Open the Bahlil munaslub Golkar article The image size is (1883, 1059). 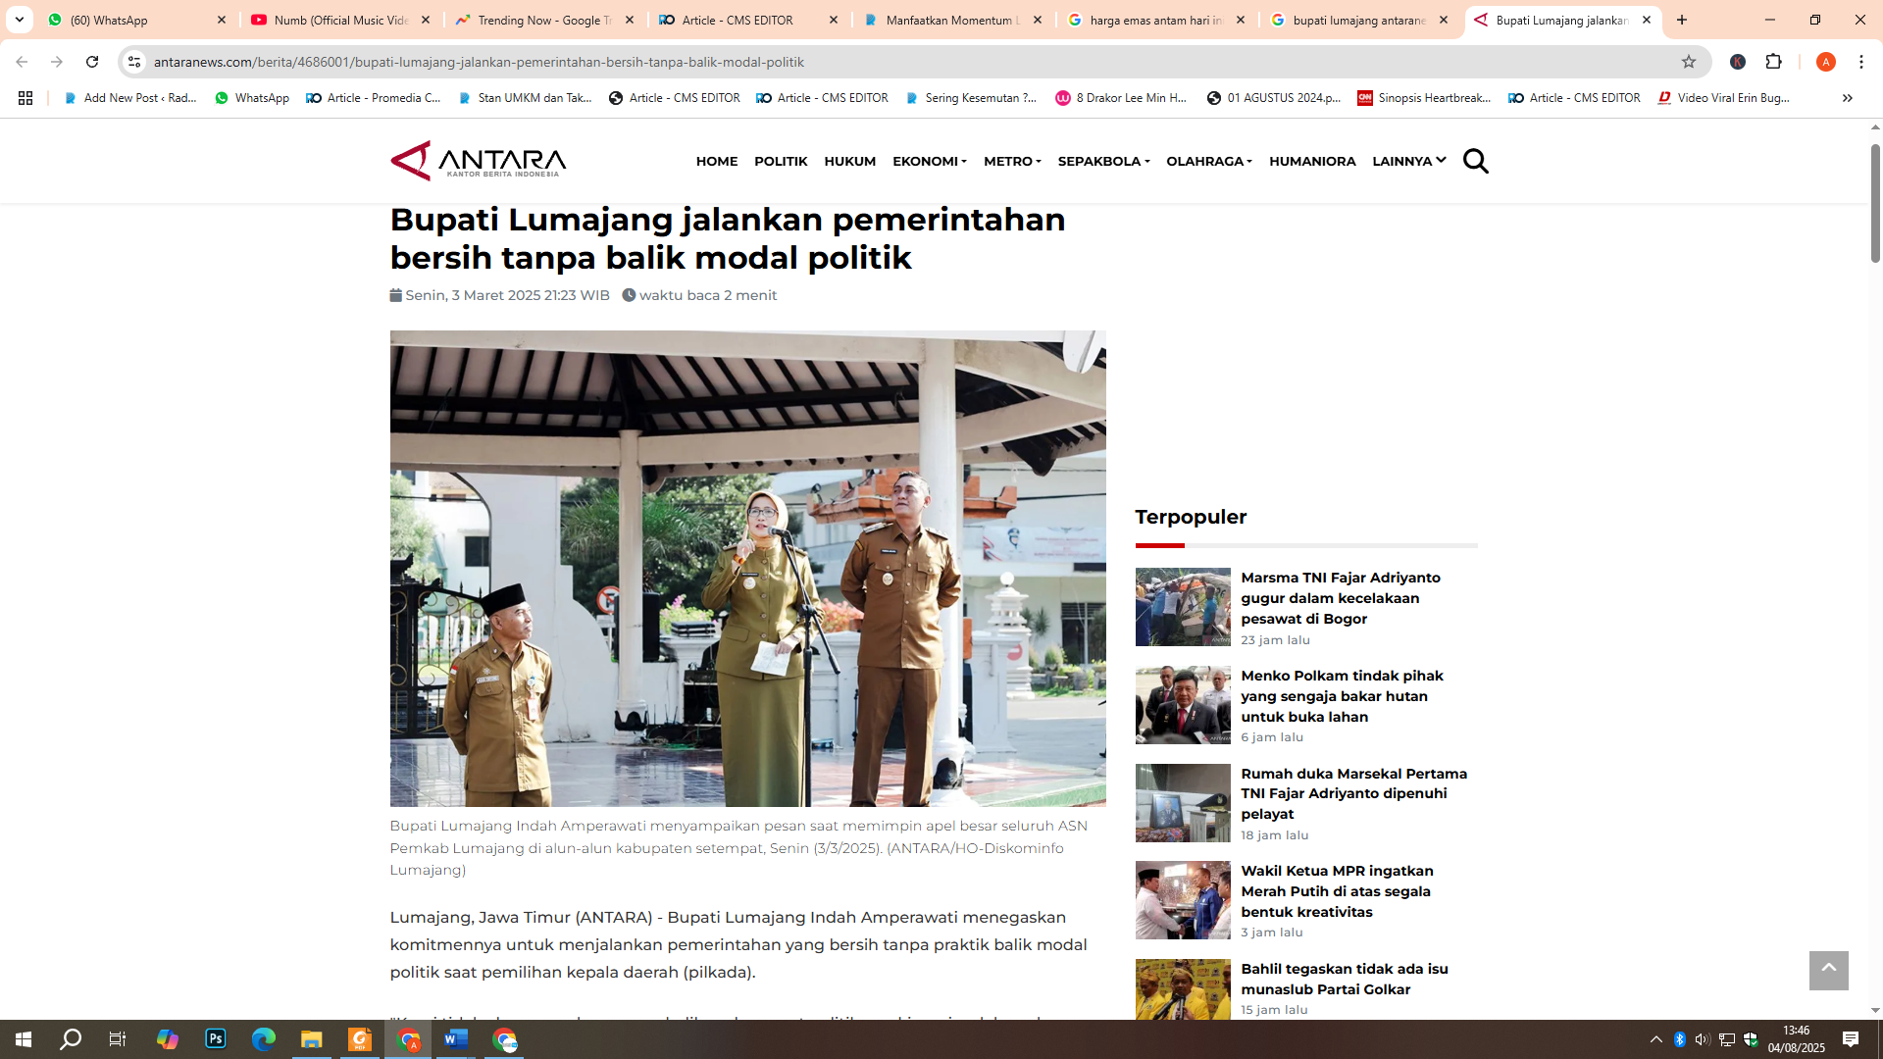pos(1344,979)
